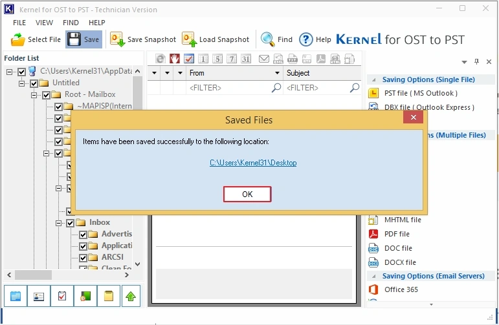Screen dimensions: 499x325
Task: Uncheck the ARCSI folder checkbox
Action: click(83, 258)
